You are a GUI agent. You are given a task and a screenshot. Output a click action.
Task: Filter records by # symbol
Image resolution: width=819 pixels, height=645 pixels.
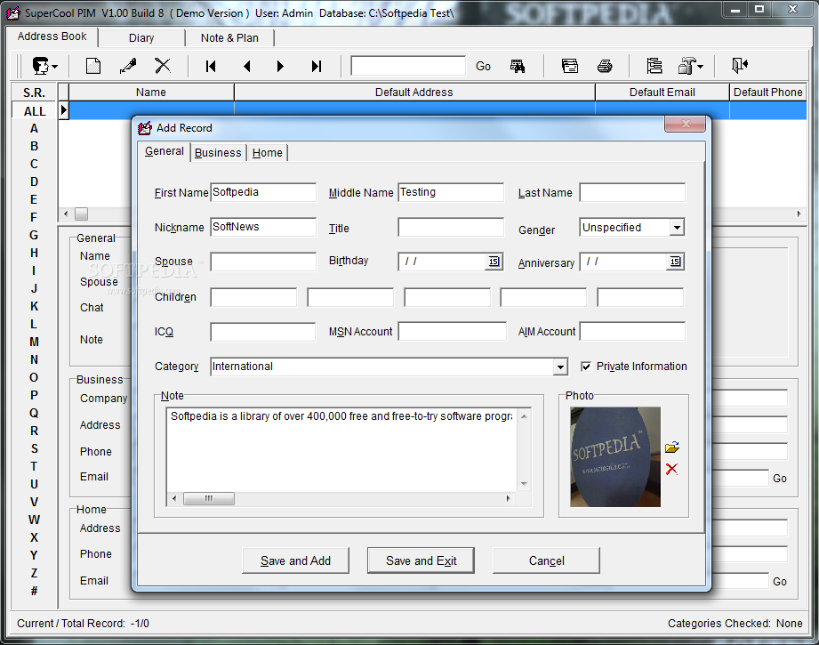pyautogui.click(x=34, y=591)
